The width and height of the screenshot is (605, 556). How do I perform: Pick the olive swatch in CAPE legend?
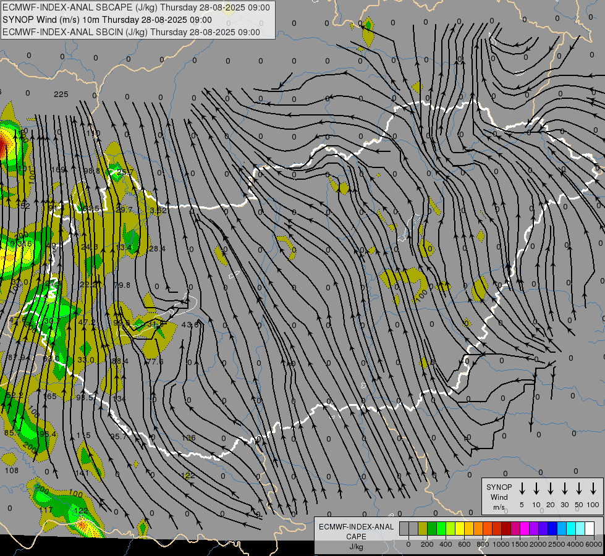coord(423,528)
